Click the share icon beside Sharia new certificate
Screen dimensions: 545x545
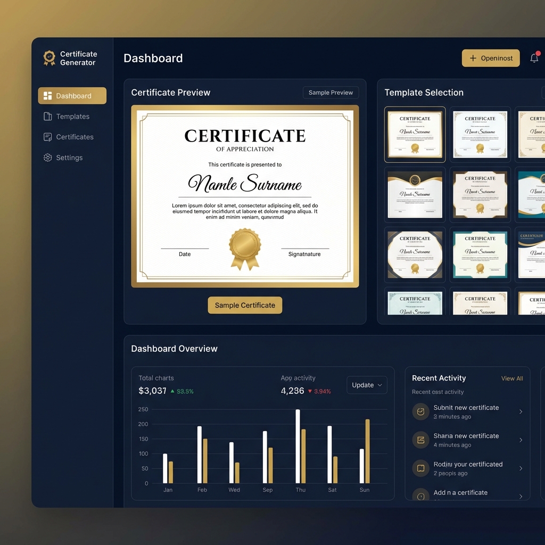420,440
